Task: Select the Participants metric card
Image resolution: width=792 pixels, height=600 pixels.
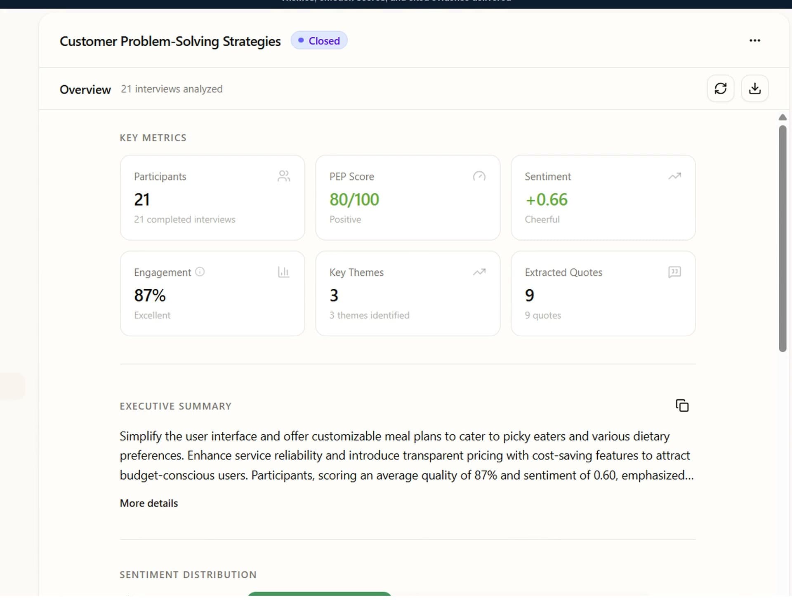Action: tap(212, 197)
